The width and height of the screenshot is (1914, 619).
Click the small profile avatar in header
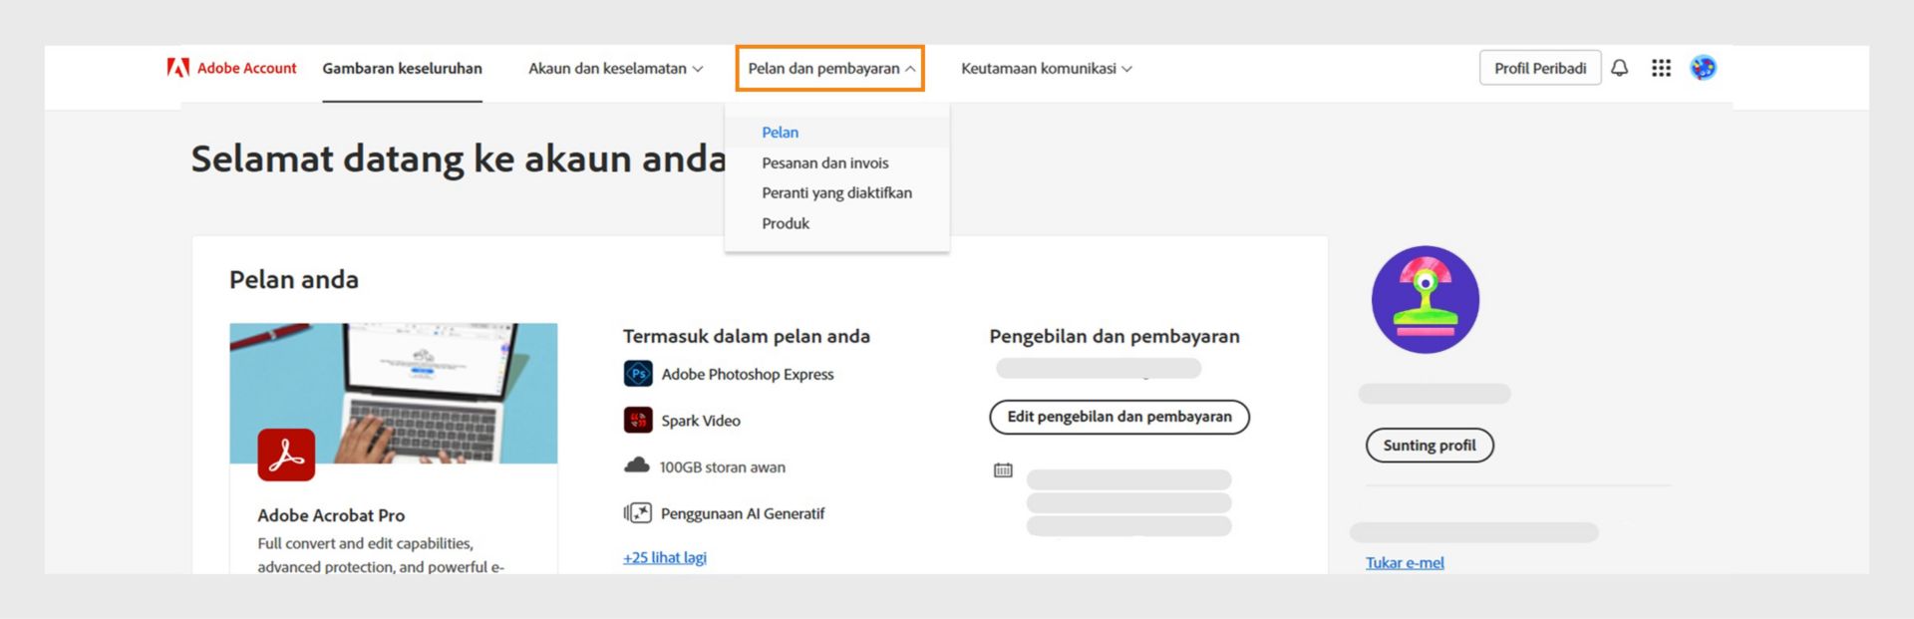pos(1703,68)
